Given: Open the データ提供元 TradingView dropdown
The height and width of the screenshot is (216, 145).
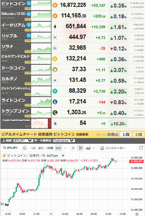Looking at the screenshot, I should point(64,140).
